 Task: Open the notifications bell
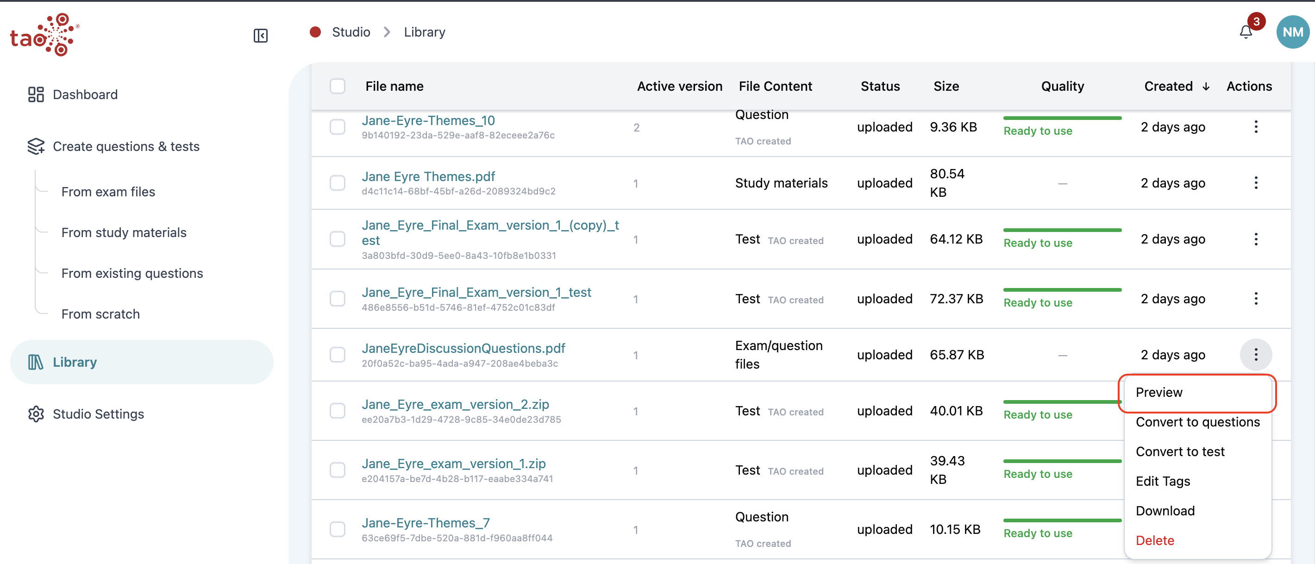(1246, 32)
